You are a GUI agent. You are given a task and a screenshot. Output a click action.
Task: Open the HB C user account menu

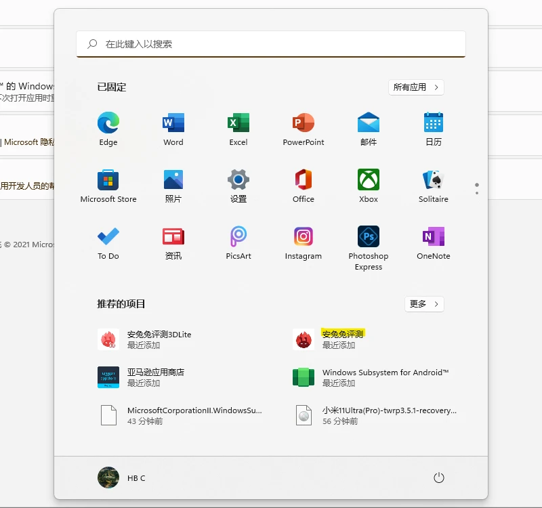tap(122, 478)
